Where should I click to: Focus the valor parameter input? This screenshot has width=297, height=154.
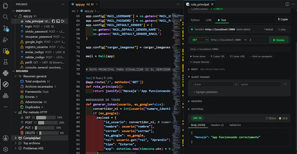pos(260,84)
